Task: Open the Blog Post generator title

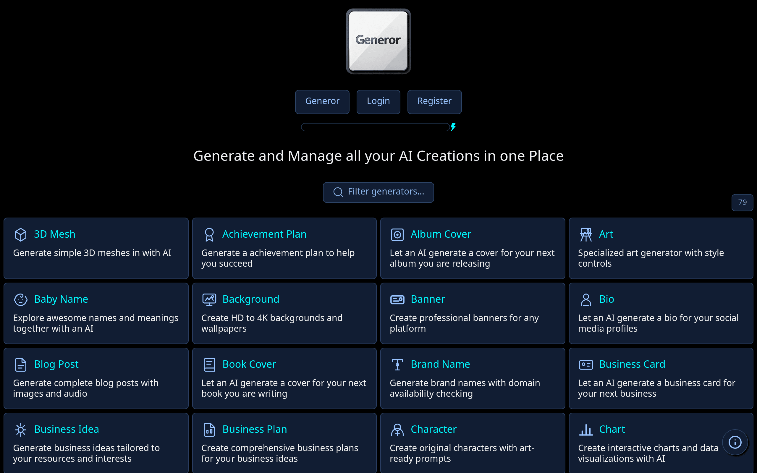Action: pyautogui.click(x=56, y=364)
